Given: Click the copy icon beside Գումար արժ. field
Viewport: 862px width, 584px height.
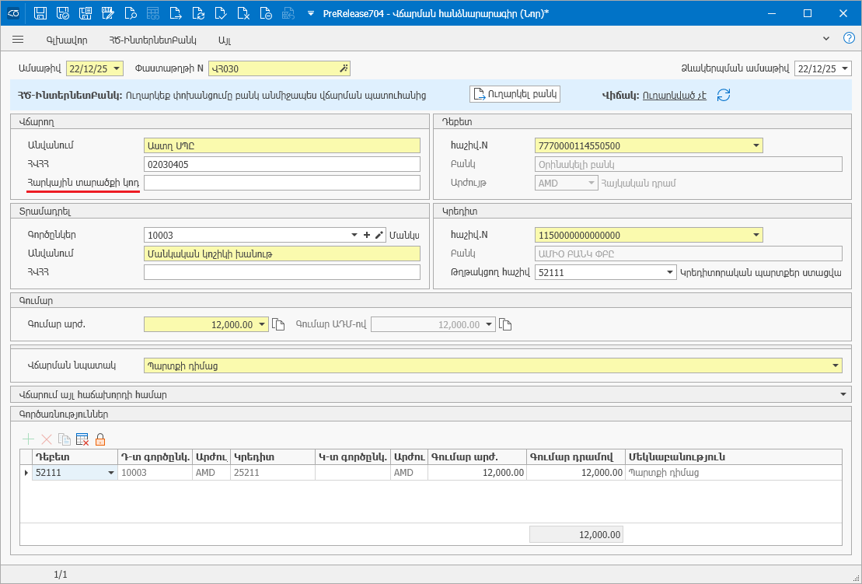Looking at the screenshot, I should click(x=279, y=325).
